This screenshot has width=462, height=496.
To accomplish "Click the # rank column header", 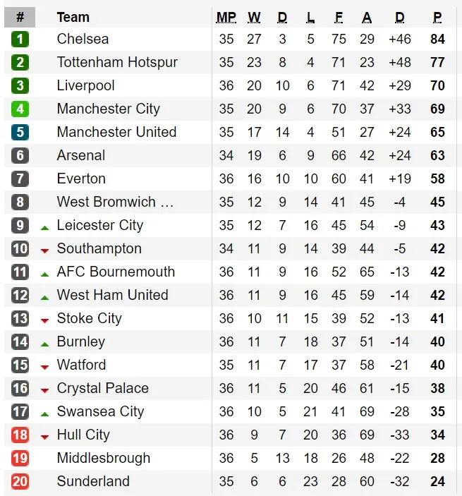I will click(20, 17).
